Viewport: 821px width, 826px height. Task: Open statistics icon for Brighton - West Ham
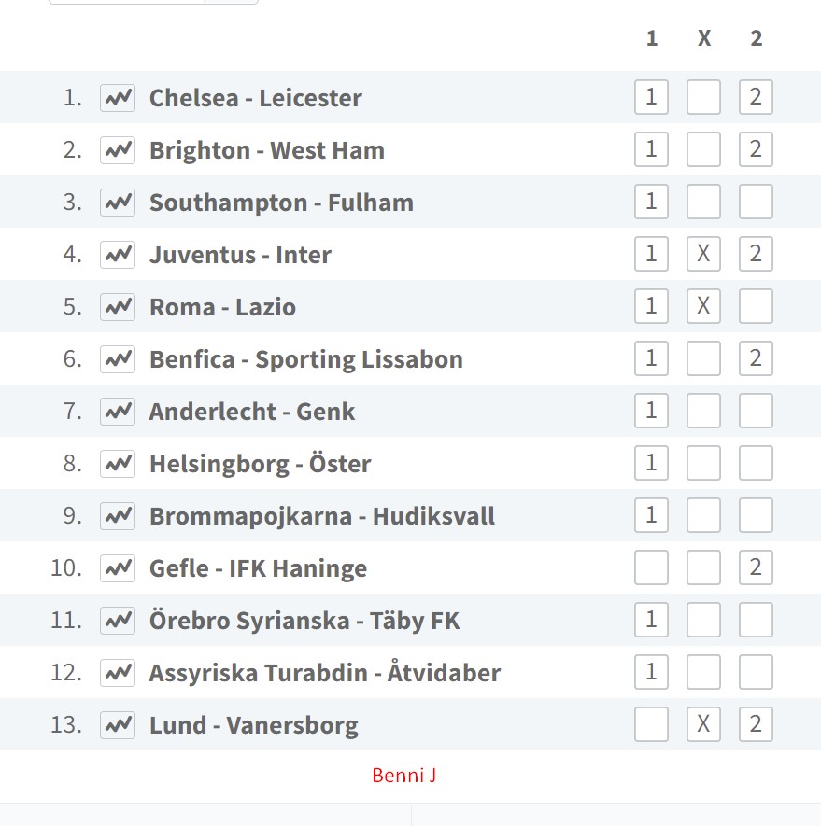pos(118,150)
